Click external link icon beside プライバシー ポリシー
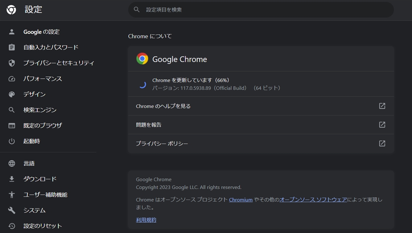 [382, 144]
